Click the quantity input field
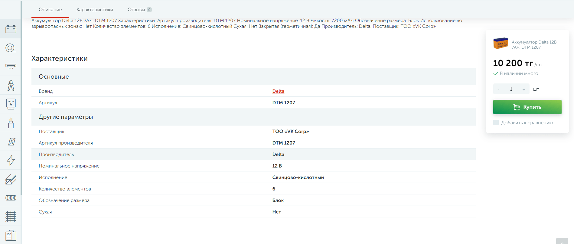Viewport: 574px width, 244px height. (x=511, y=89)
